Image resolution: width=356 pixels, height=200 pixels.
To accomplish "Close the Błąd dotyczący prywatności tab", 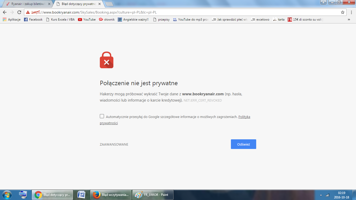I will click(x=99, y=4).
